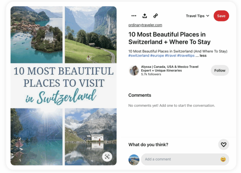Open the emoji picker in comment box
The height and width of the screenshot is (173, 241).
click(x=223, y=159)
